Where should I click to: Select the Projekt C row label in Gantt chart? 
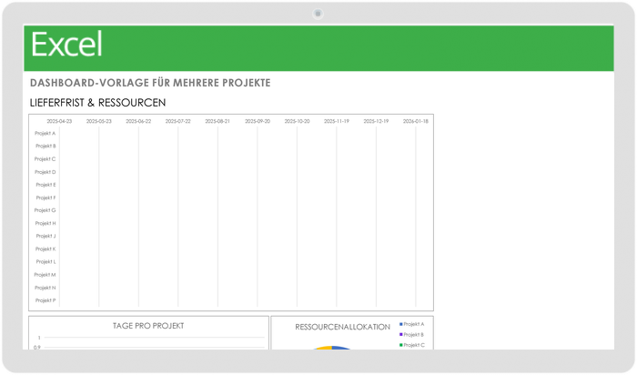pos(45,159)
